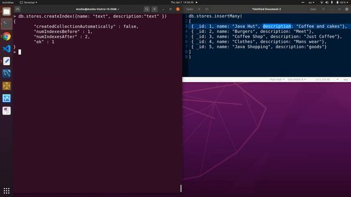Close the Untitled Document 2 window
Viewport: 351px width, 197px height.
(347, 9)
